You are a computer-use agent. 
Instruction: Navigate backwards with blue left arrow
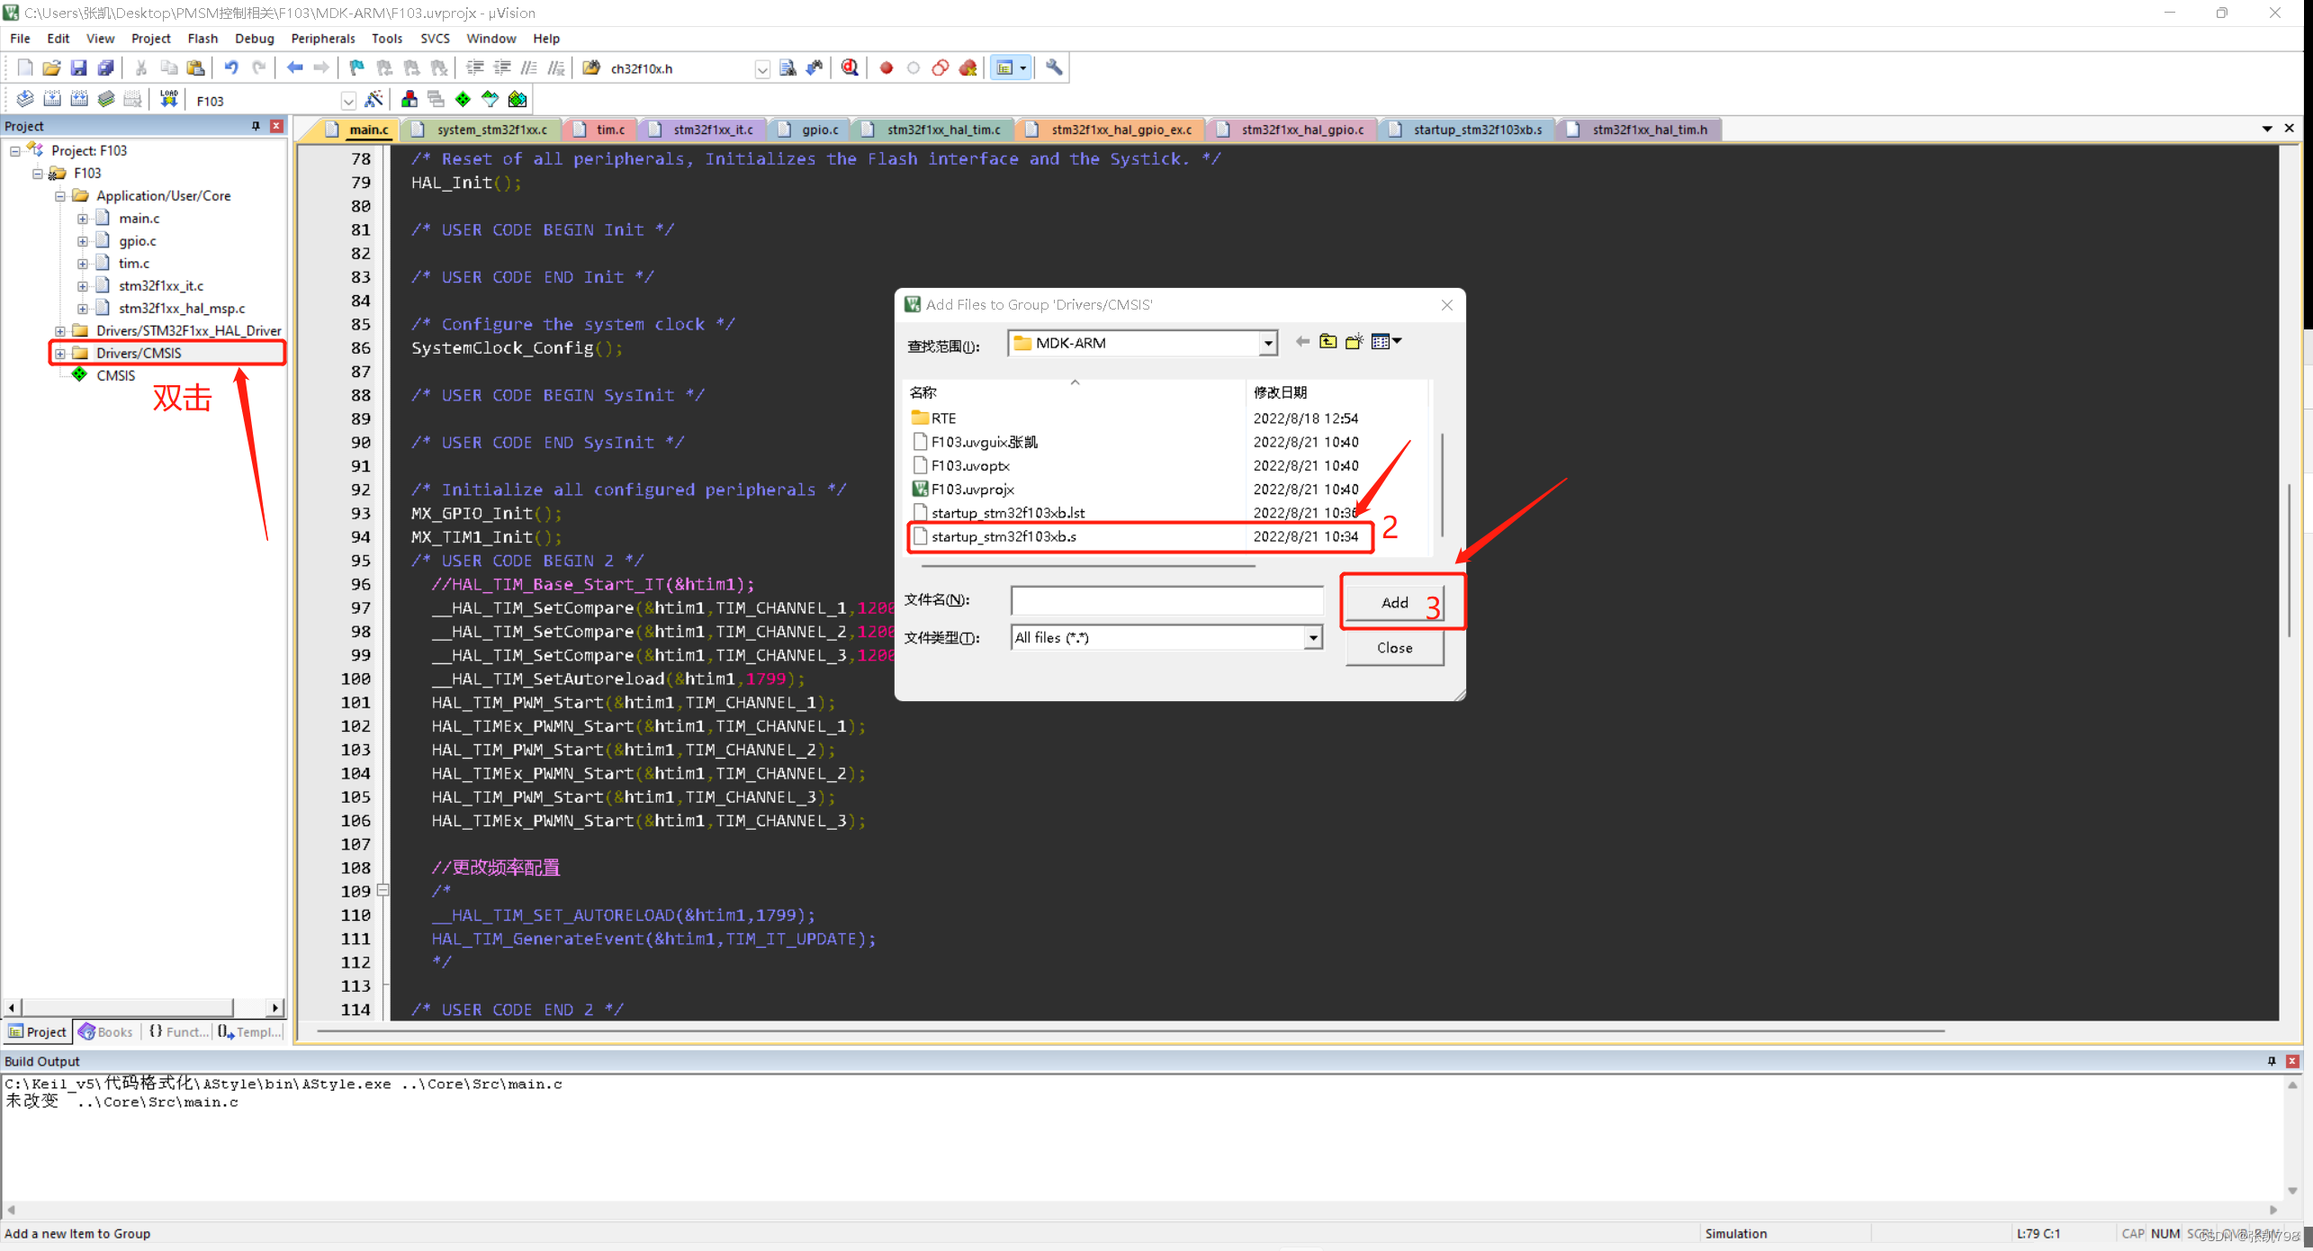[294, 67]
